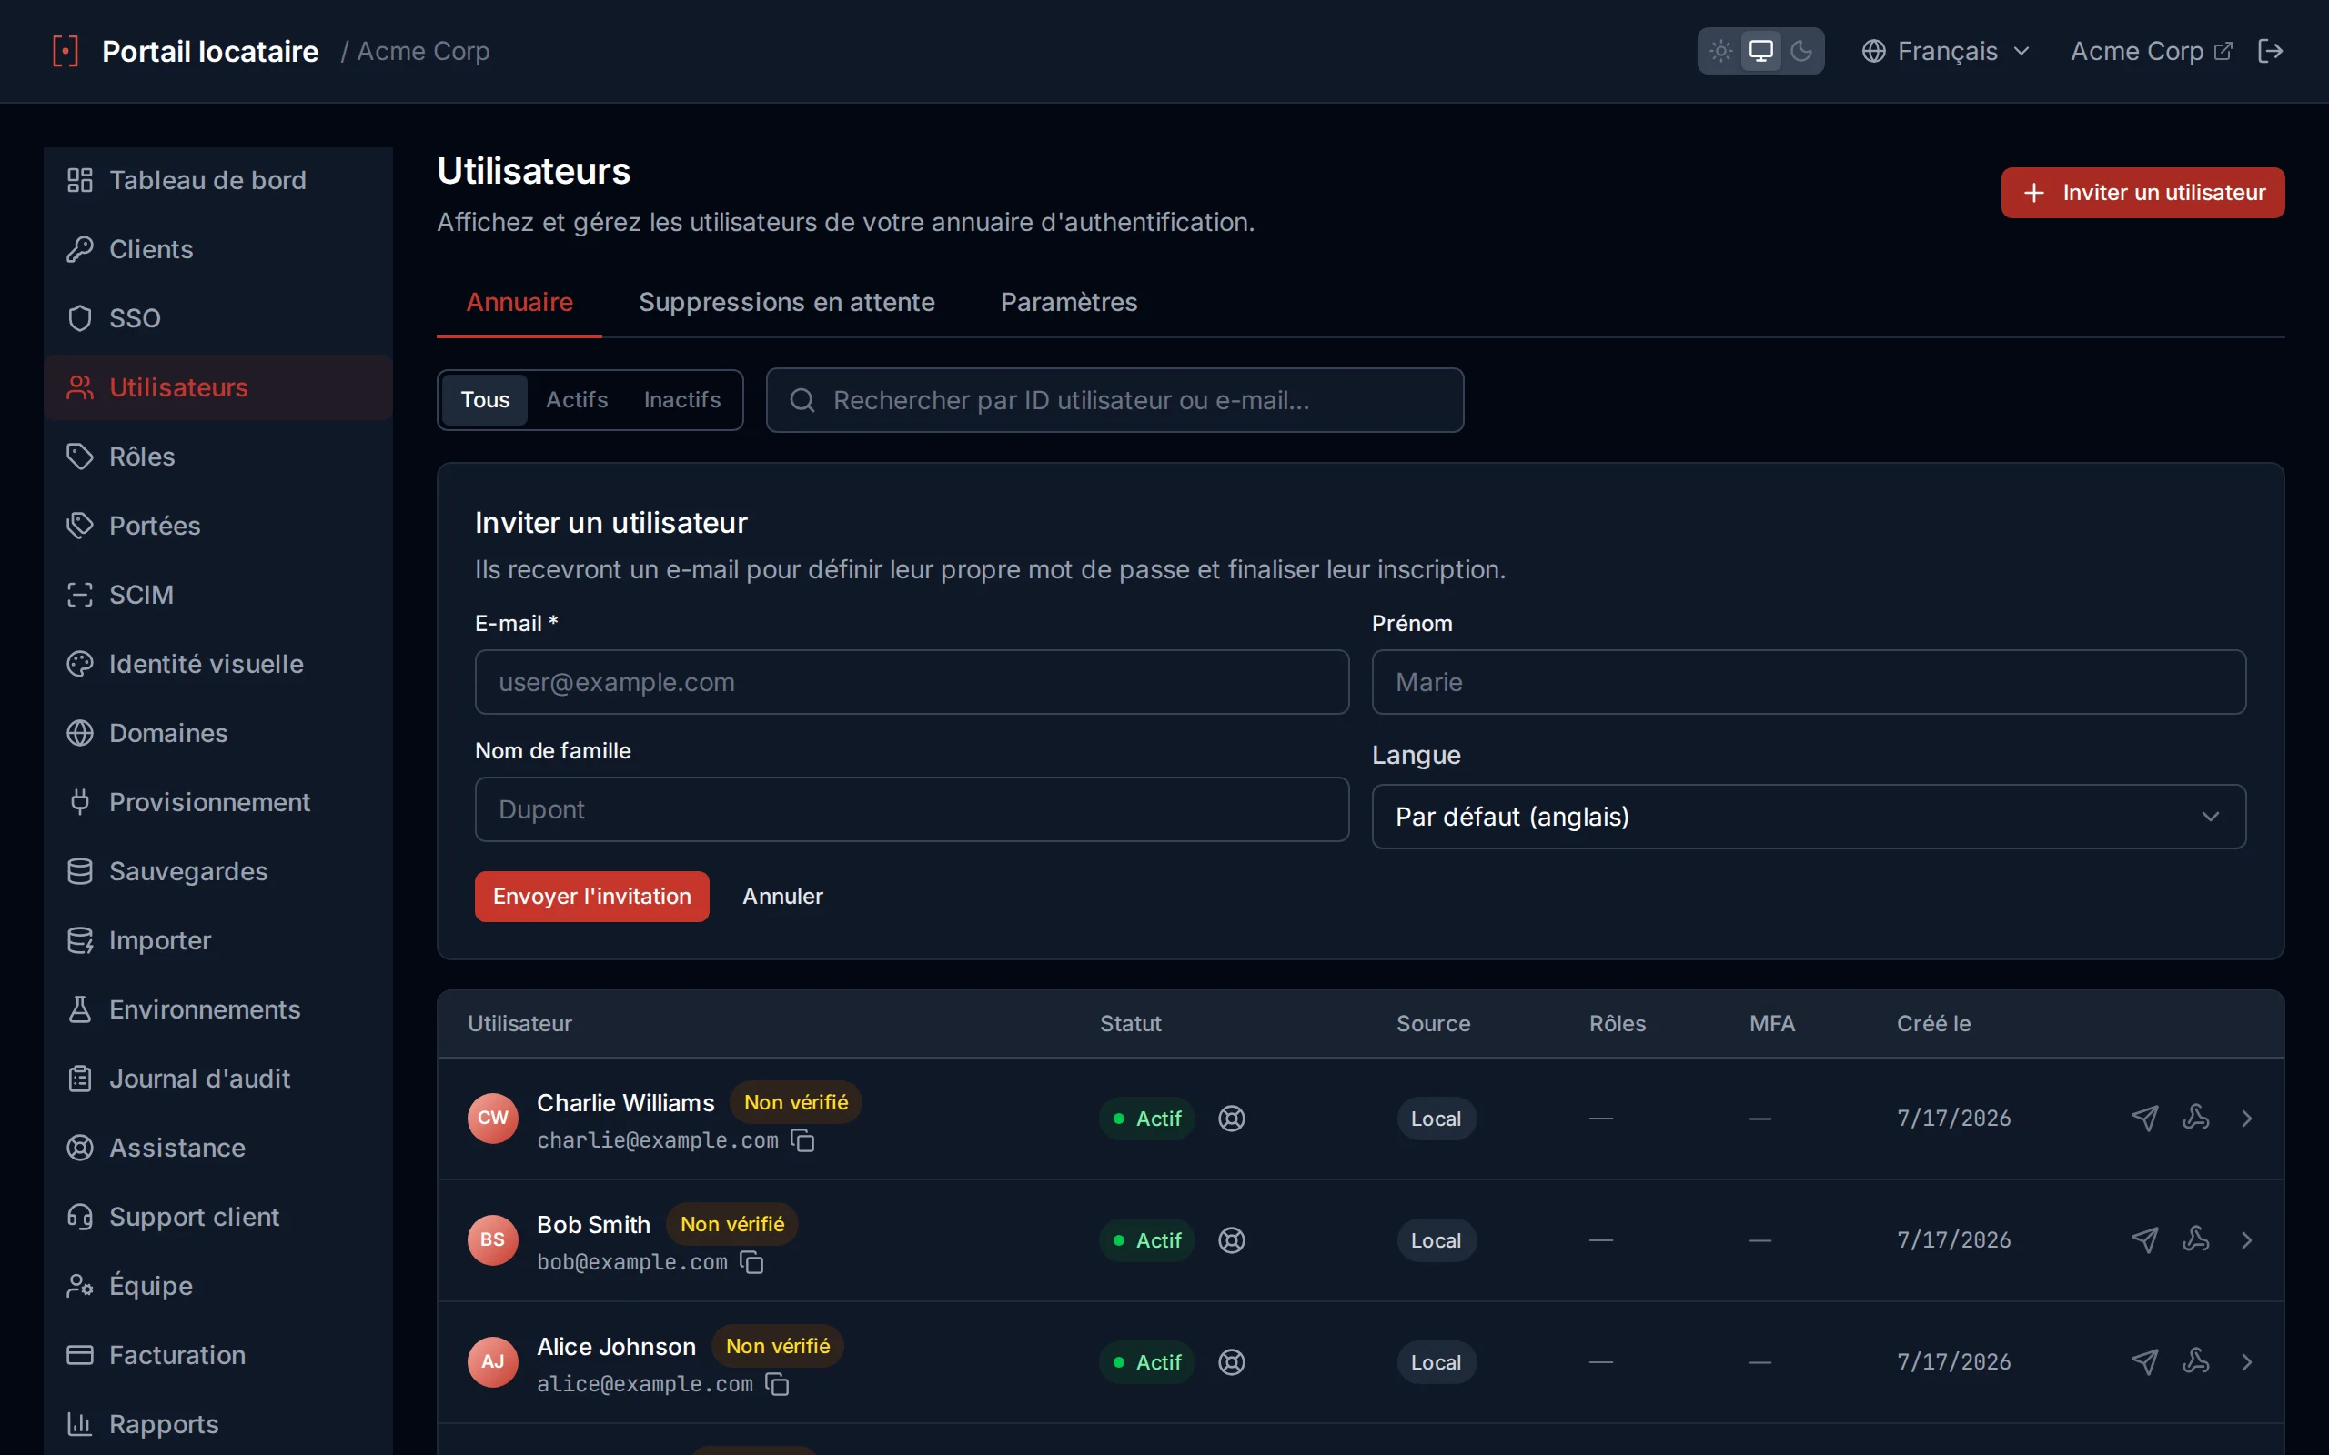
Task: Click the Assistance lifebuoy icon in sidebar
Action: point(80,1148)
